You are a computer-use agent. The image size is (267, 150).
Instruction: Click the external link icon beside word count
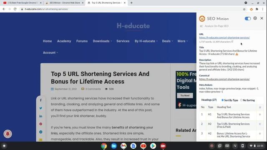pyautogui.click(x=232, y=42)
